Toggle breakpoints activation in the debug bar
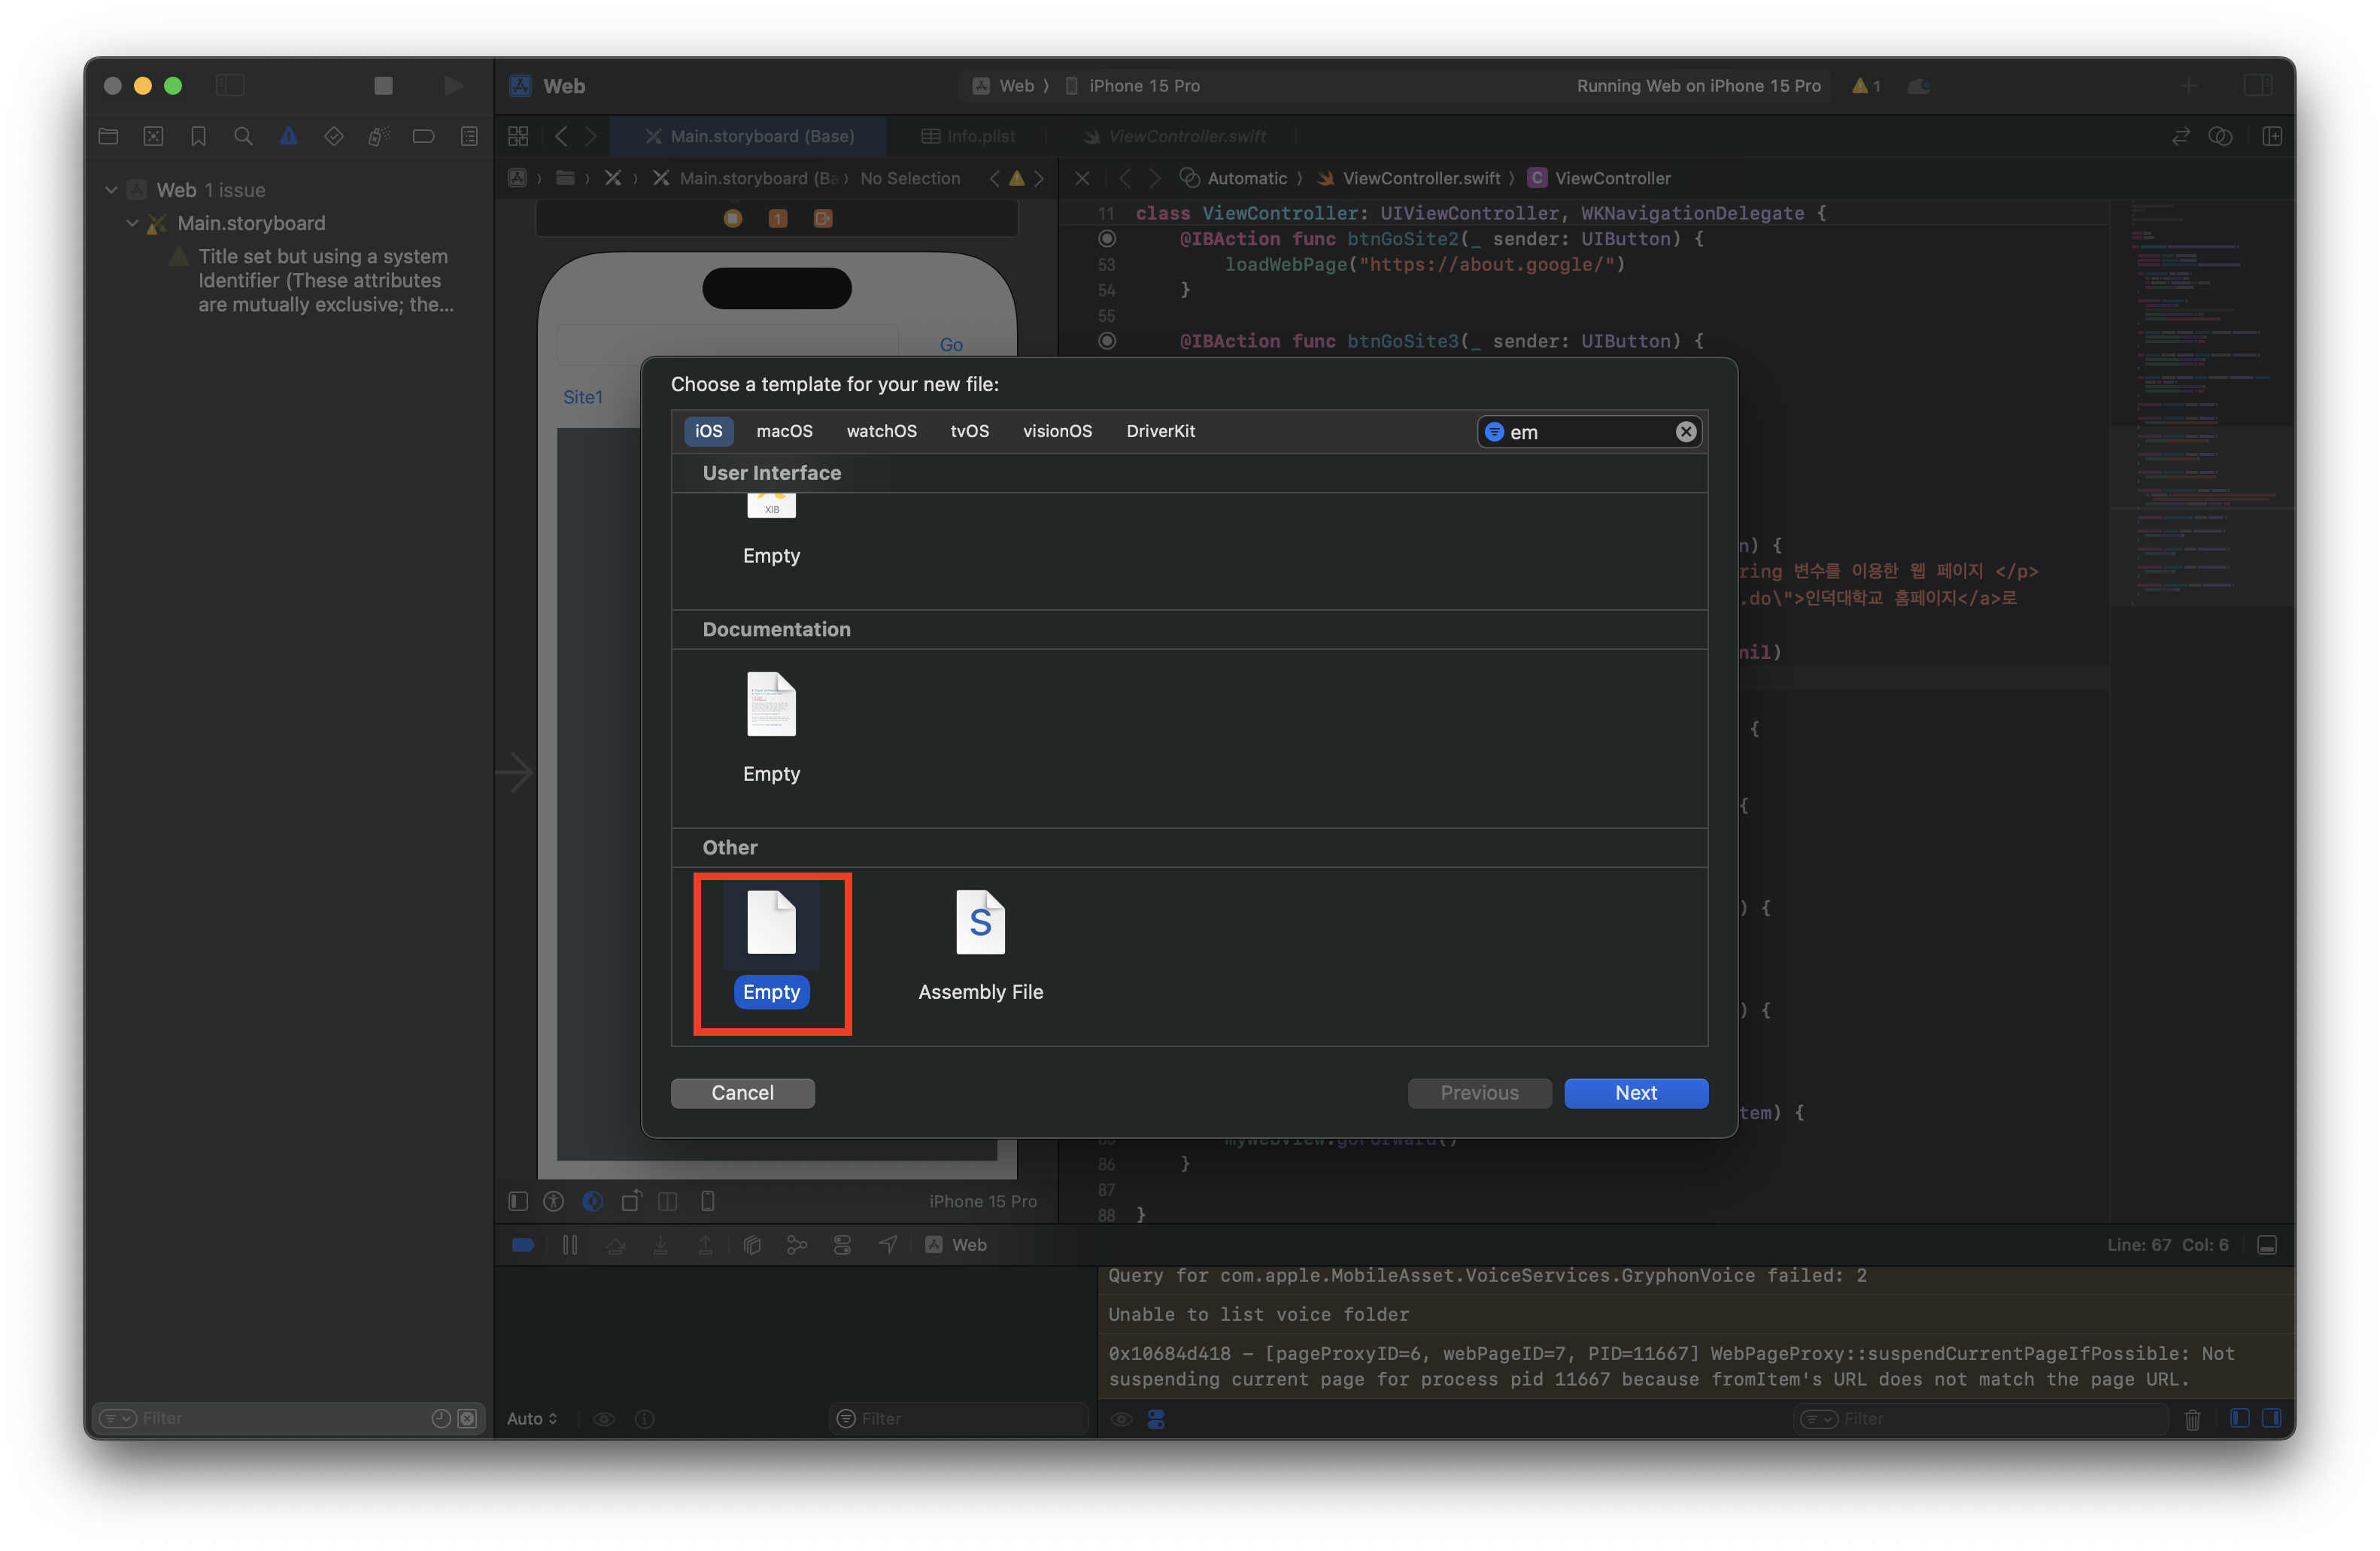This screenshot has width=2380, height=1551. pos(522,1245)
